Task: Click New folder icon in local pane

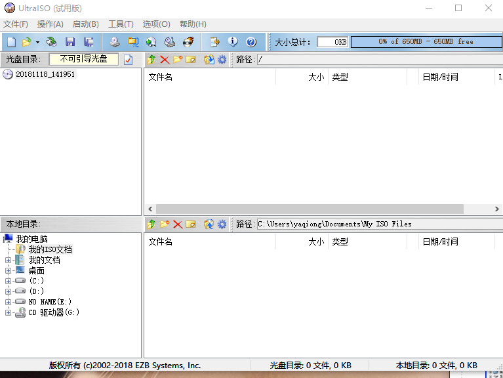Action: (165, 224)
